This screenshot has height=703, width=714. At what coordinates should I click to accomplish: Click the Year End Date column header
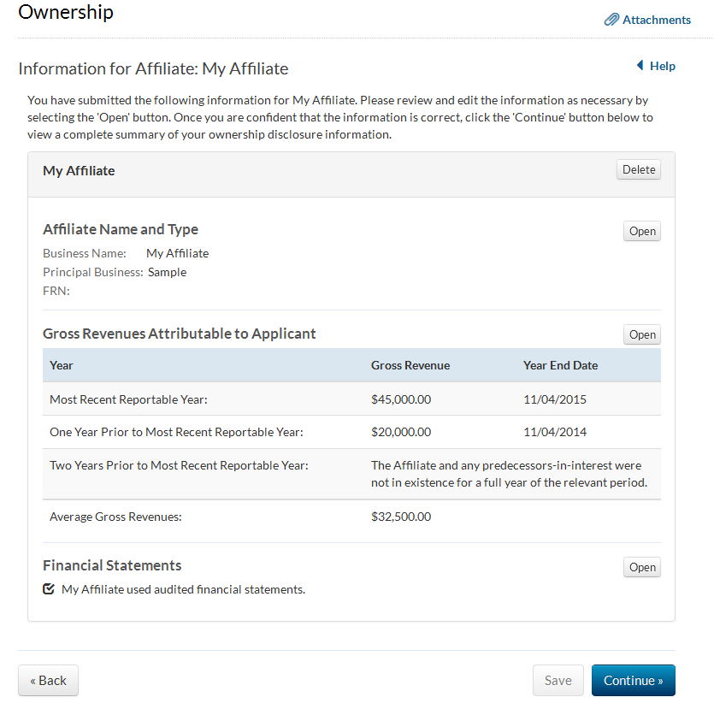point(560,365)
